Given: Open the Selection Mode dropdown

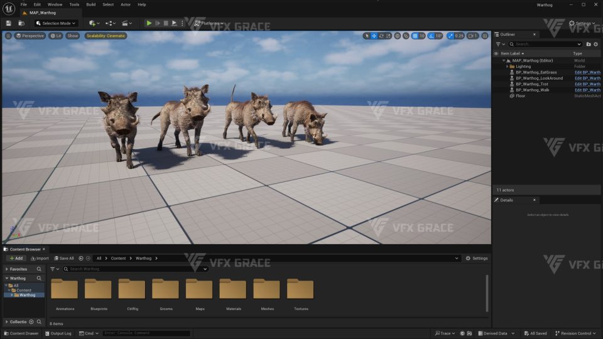Looking at the screenshot, I should pyautogui.click(x=57, y=23).
